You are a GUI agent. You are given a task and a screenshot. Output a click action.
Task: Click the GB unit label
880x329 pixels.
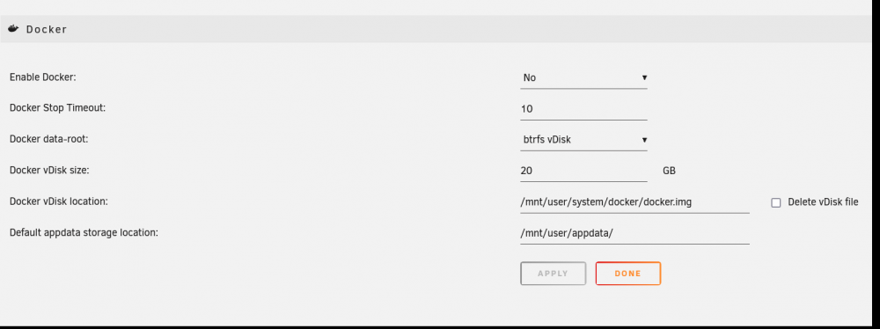point(669,171)
